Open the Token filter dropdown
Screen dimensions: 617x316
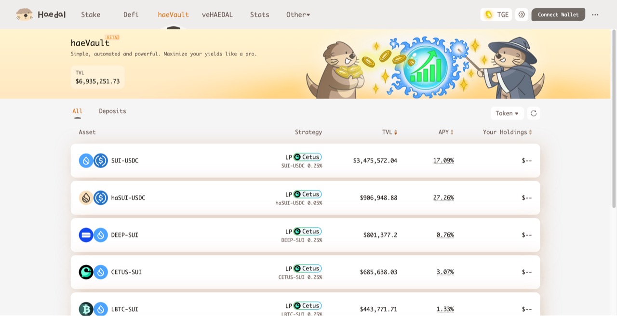[x=507, y=113]
